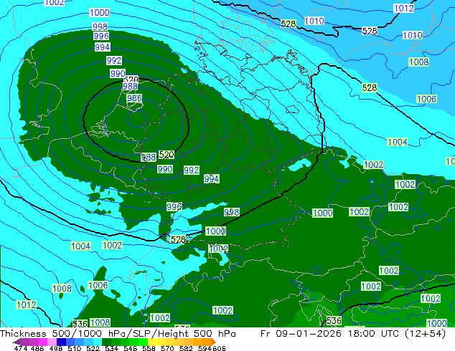Select the 486 value on the color scale
The width and height of the screenshot is (455, 351).
pyautogui.click(x=37, y=348)
